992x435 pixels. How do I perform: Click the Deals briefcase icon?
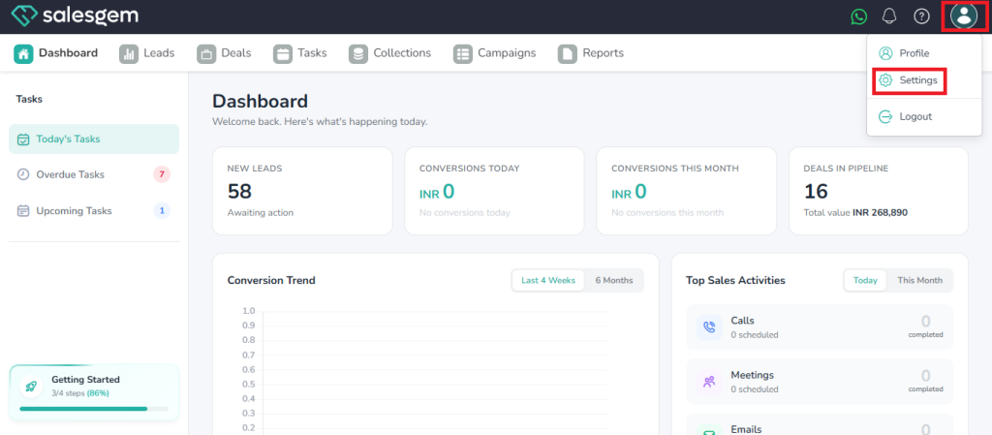pos(206,53)
